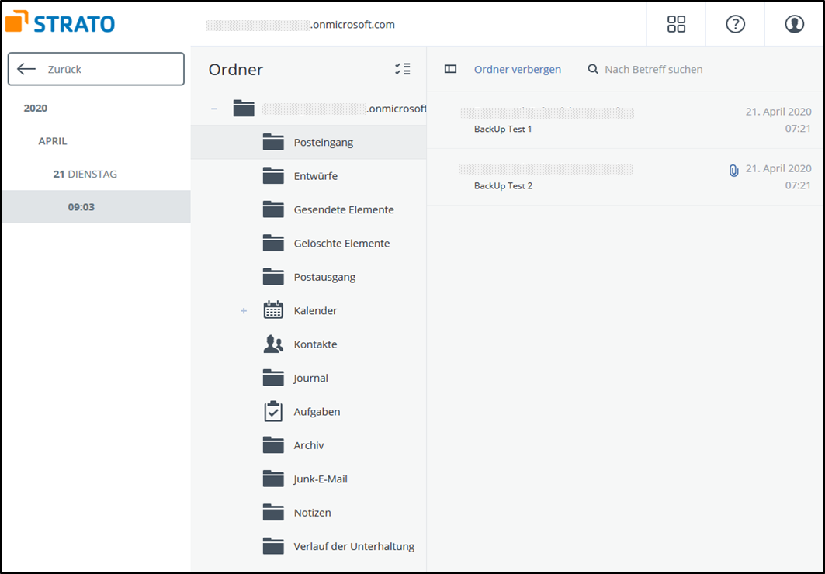Open the Junk-E-Mail folder

[321, 479]
